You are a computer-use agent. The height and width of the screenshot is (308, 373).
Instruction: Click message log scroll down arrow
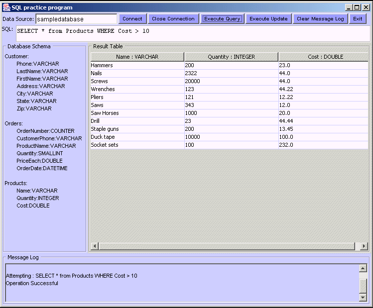pos(363,297)
